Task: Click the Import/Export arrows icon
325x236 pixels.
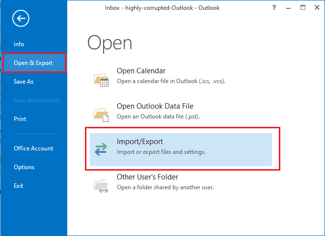Action: (x=101, y=149)
